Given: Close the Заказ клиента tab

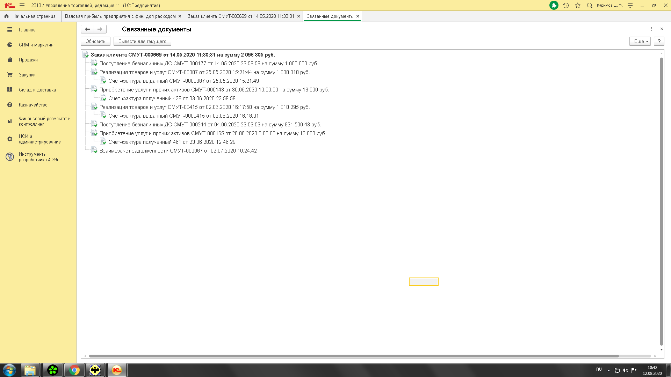Looking at the screenshot, I should click(298, 16).
